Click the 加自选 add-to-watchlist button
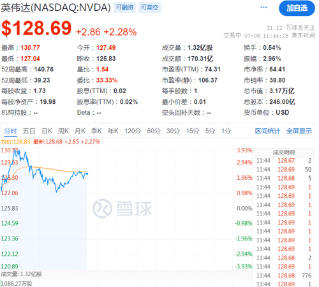The height and width of the screenshot is (287, 319). (297, 8)
